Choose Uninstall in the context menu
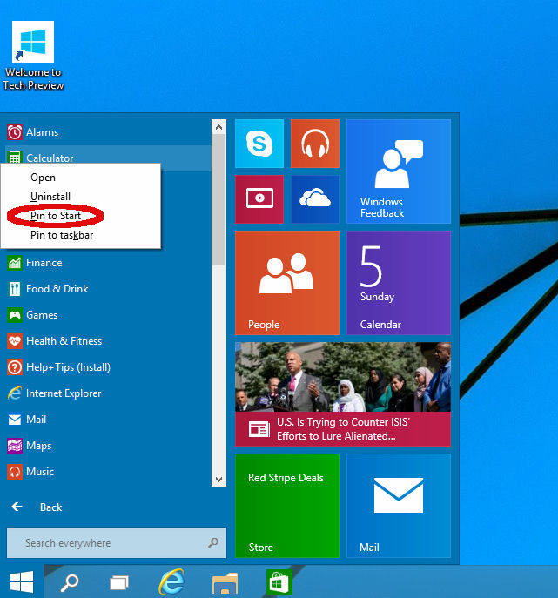Viewport: 558px width, 598px height. 50,197
